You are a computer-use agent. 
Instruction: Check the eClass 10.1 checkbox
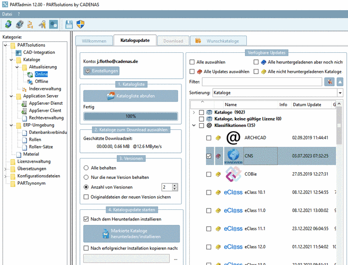[x=209, y=192]
